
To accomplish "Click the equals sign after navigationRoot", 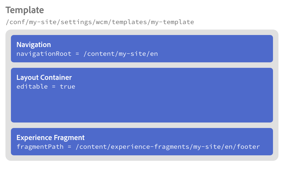I will (x=77, y=54).
